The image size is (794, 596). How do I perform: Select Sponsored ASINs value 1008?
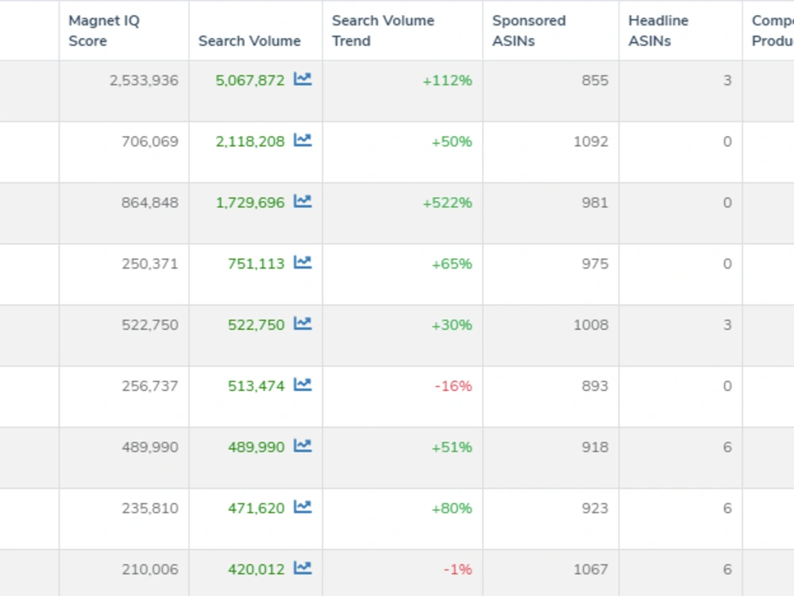591,325
